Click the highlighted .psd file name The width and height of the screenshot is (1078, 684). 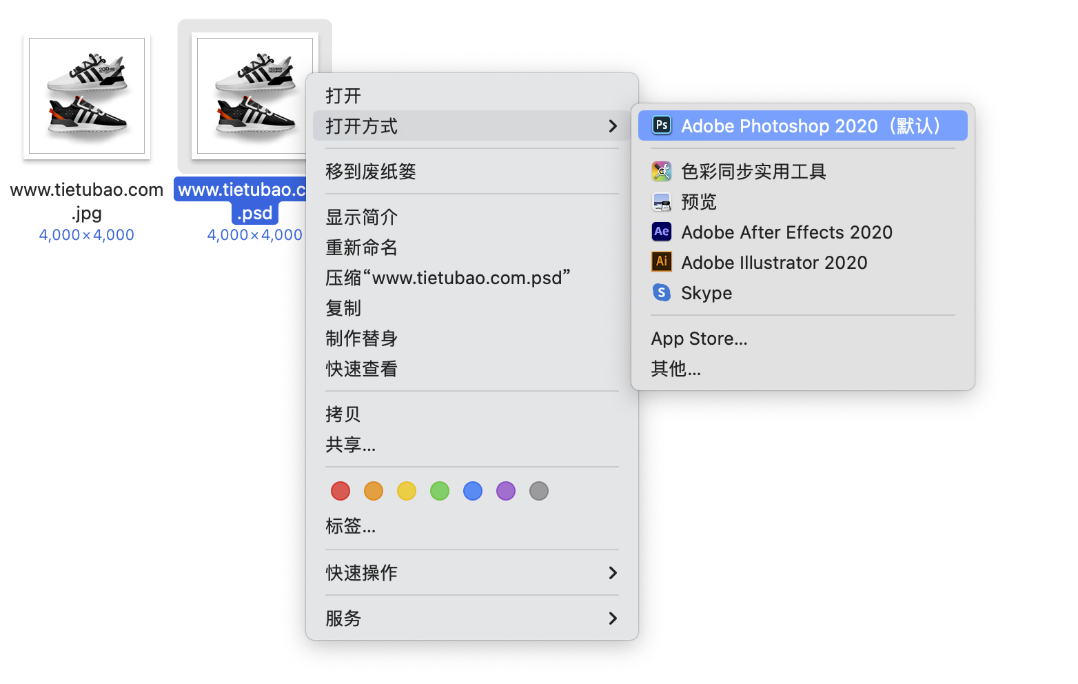[241, 201]
